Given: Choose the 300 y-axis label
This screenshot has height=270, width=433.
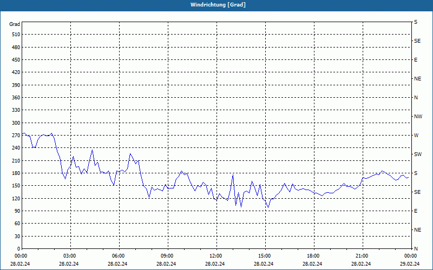Looking at the screenshot, I should [16, 123].
